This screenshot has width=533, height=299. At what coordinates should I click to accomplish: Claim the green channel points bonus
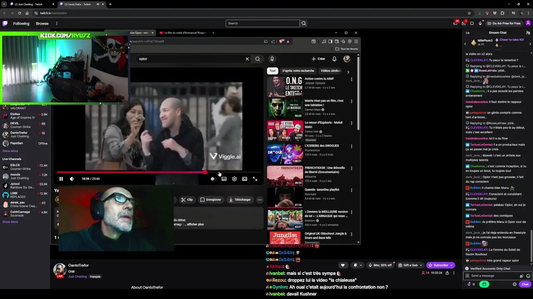(484, 284)
